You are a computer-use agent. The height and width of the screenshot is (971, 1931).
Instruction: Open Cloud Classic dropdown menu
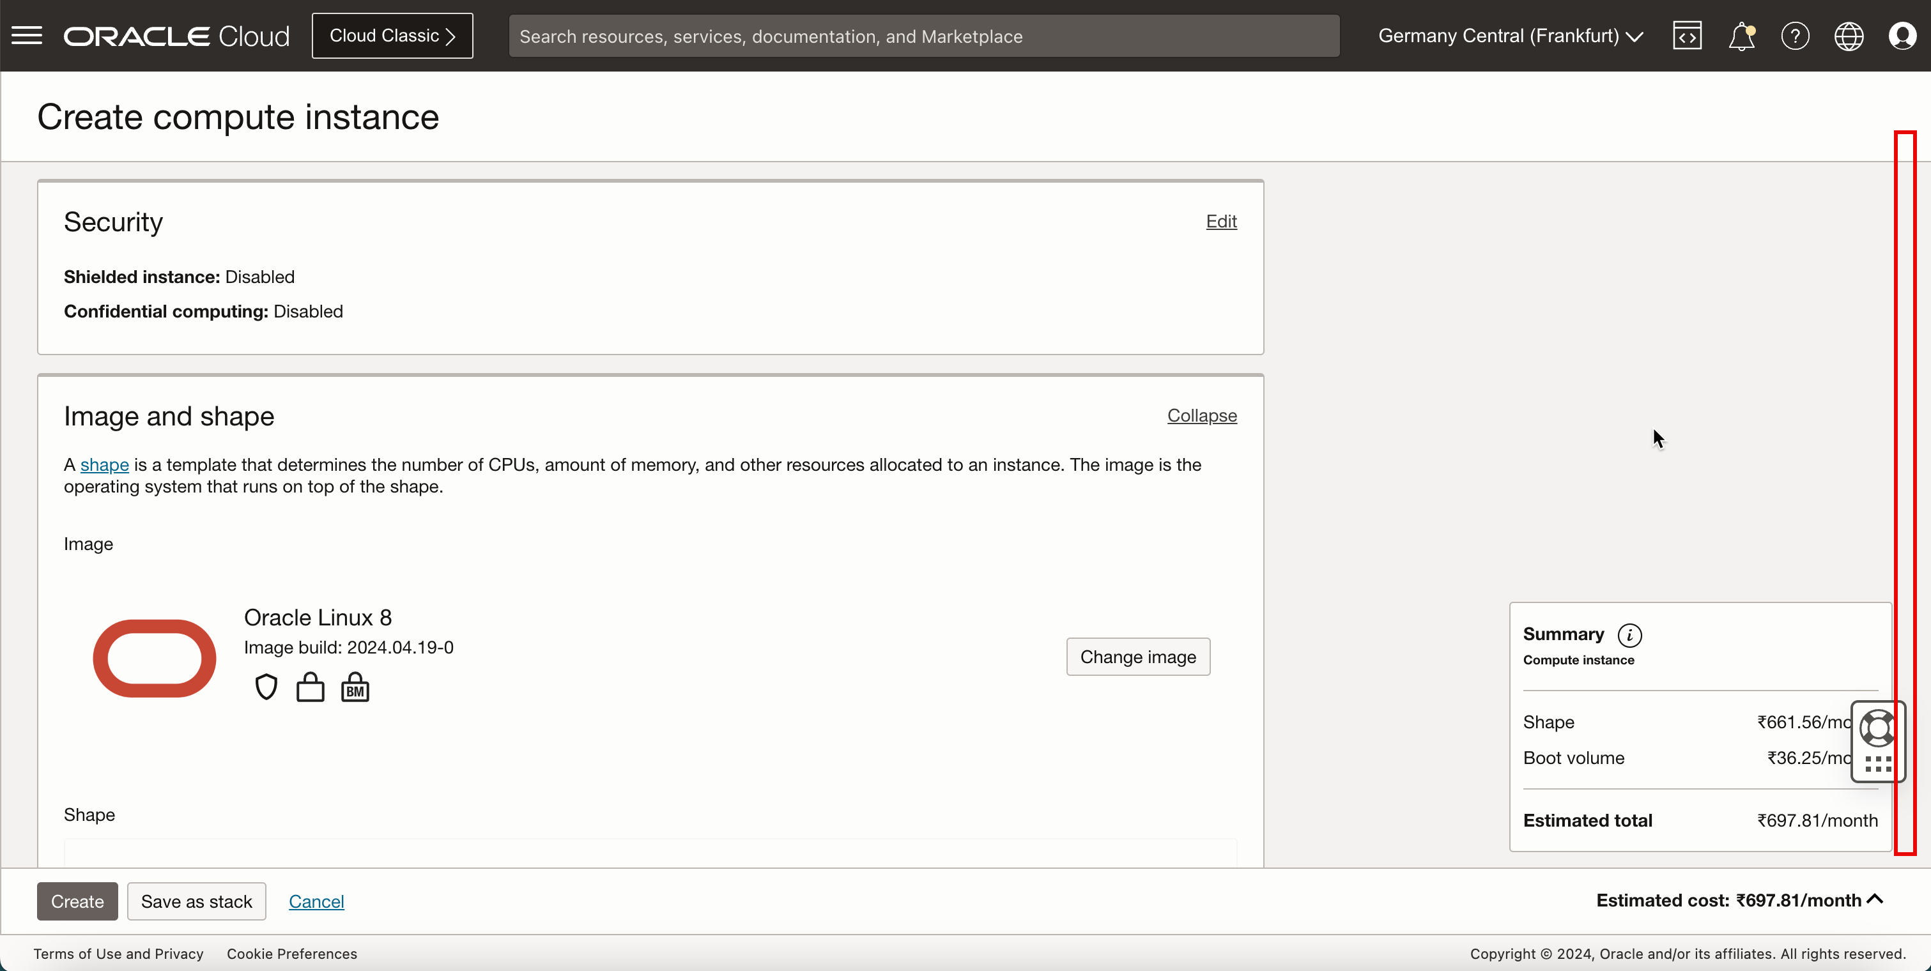pos(392,34)
